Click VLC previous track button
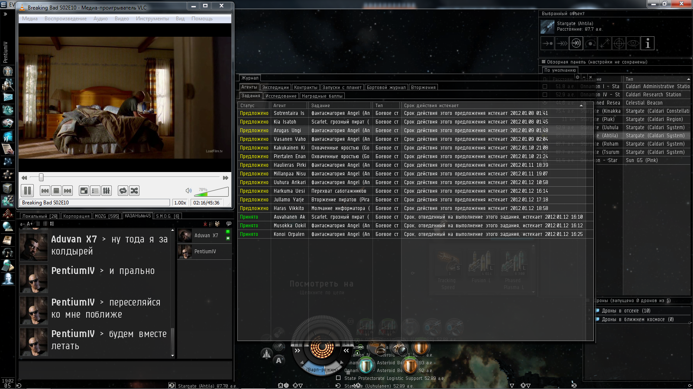 45,191
